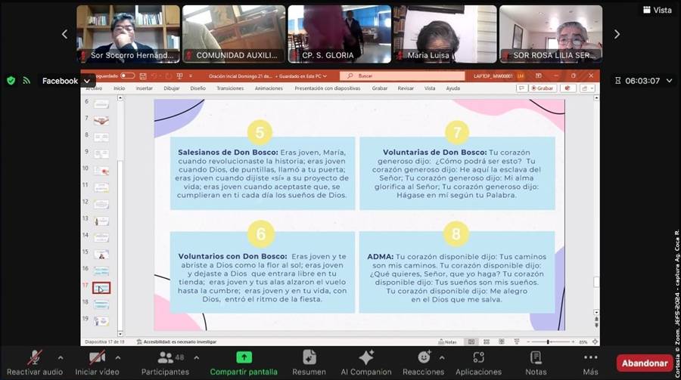
Task: Click PowerPoint redo icon
Action: [169, 76]
